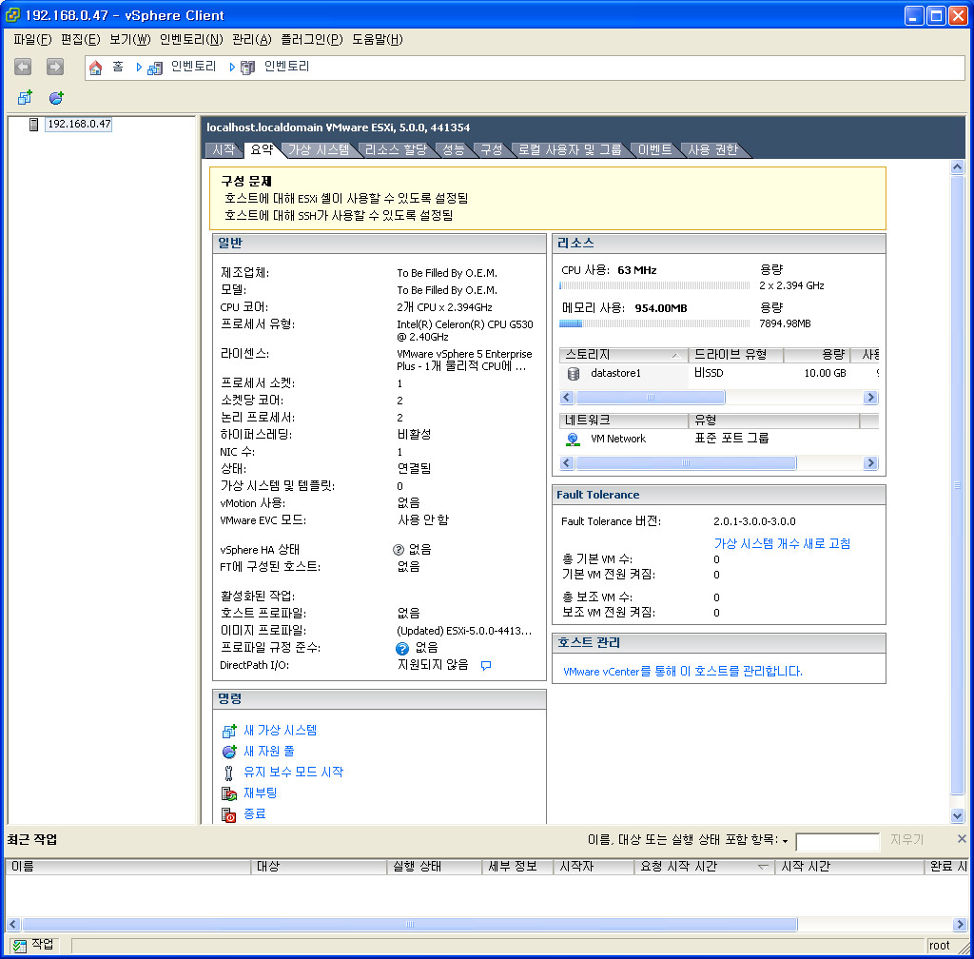Click the 새 자원 풀 command icon

point(229,752)
